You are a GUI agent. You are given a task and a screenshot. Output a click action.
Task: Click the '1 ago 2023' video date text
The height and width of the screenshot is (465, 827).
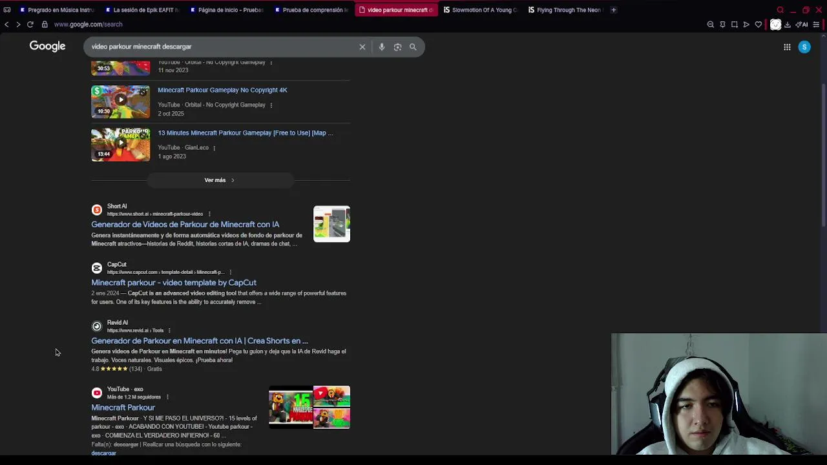[x=172, y=156]
